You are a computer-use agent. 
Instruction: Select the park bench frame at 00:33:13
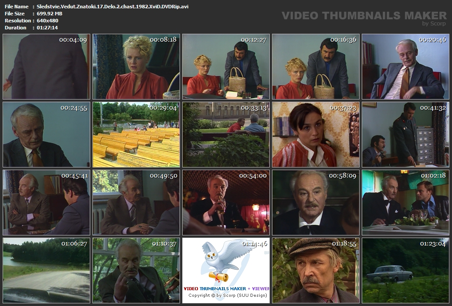[x=226, y=135]
